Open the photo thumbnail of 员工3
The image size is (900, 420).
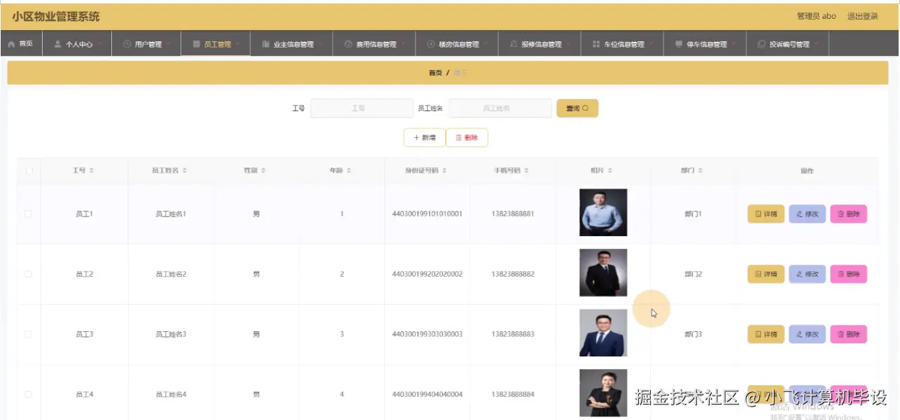coord(603,333)
